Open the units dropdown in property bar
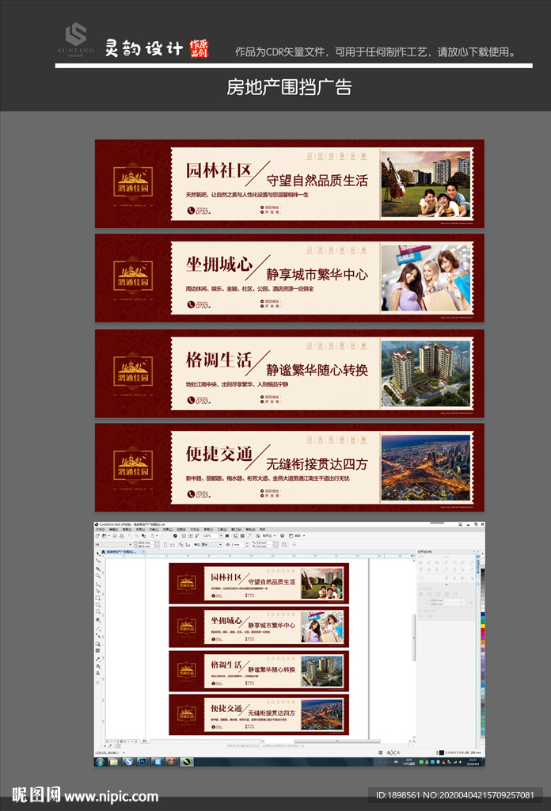 pos(221,545)
